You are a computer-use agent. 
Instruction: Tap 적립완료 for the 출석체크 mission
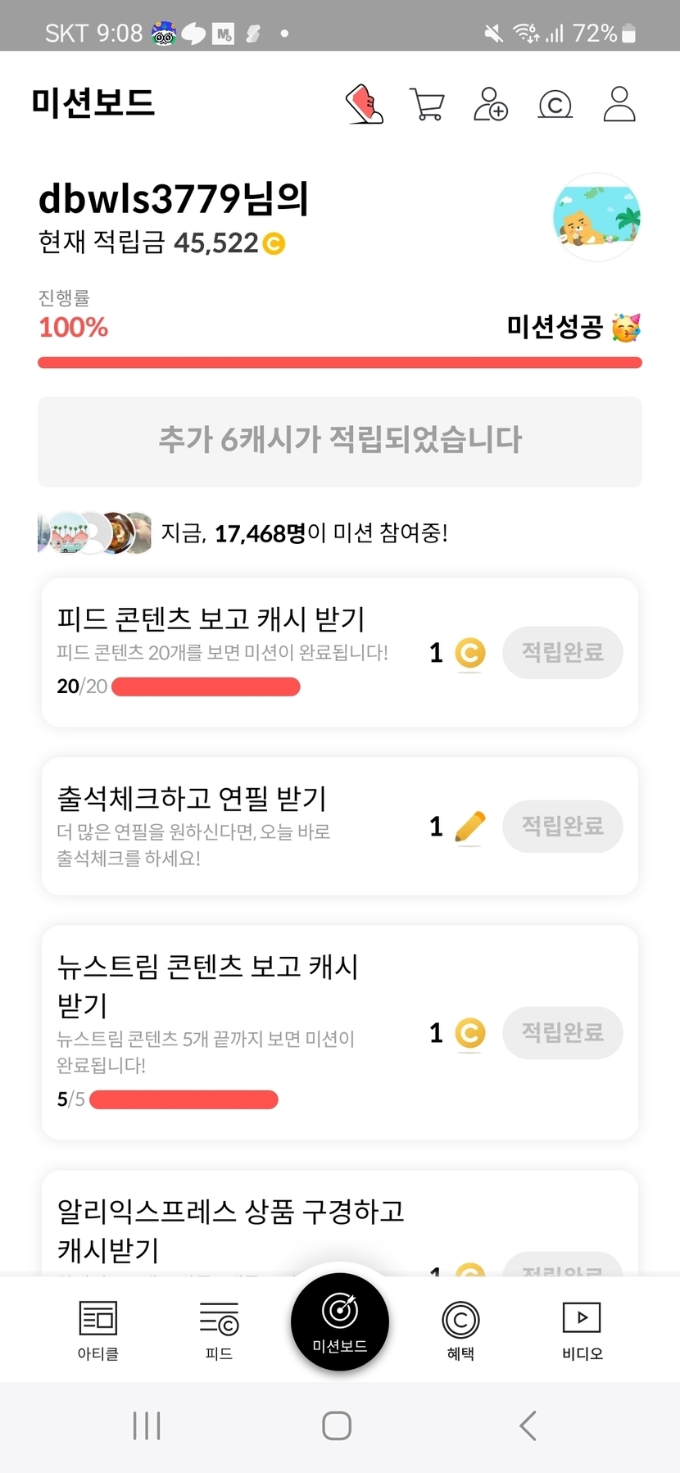562,826
